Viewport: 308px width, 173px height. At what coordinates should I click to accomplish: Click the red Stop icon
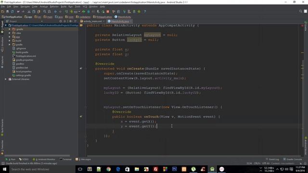coord(108,12)
